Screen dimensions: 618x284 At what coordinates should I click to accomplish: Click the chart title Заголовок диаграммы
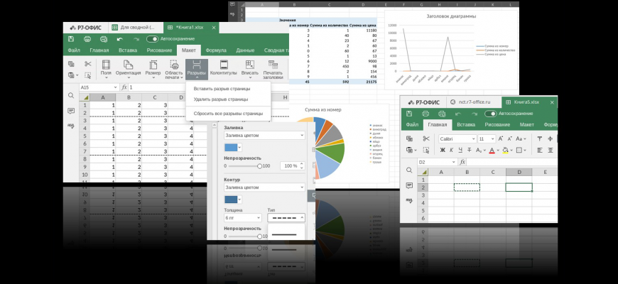point(451,16)
